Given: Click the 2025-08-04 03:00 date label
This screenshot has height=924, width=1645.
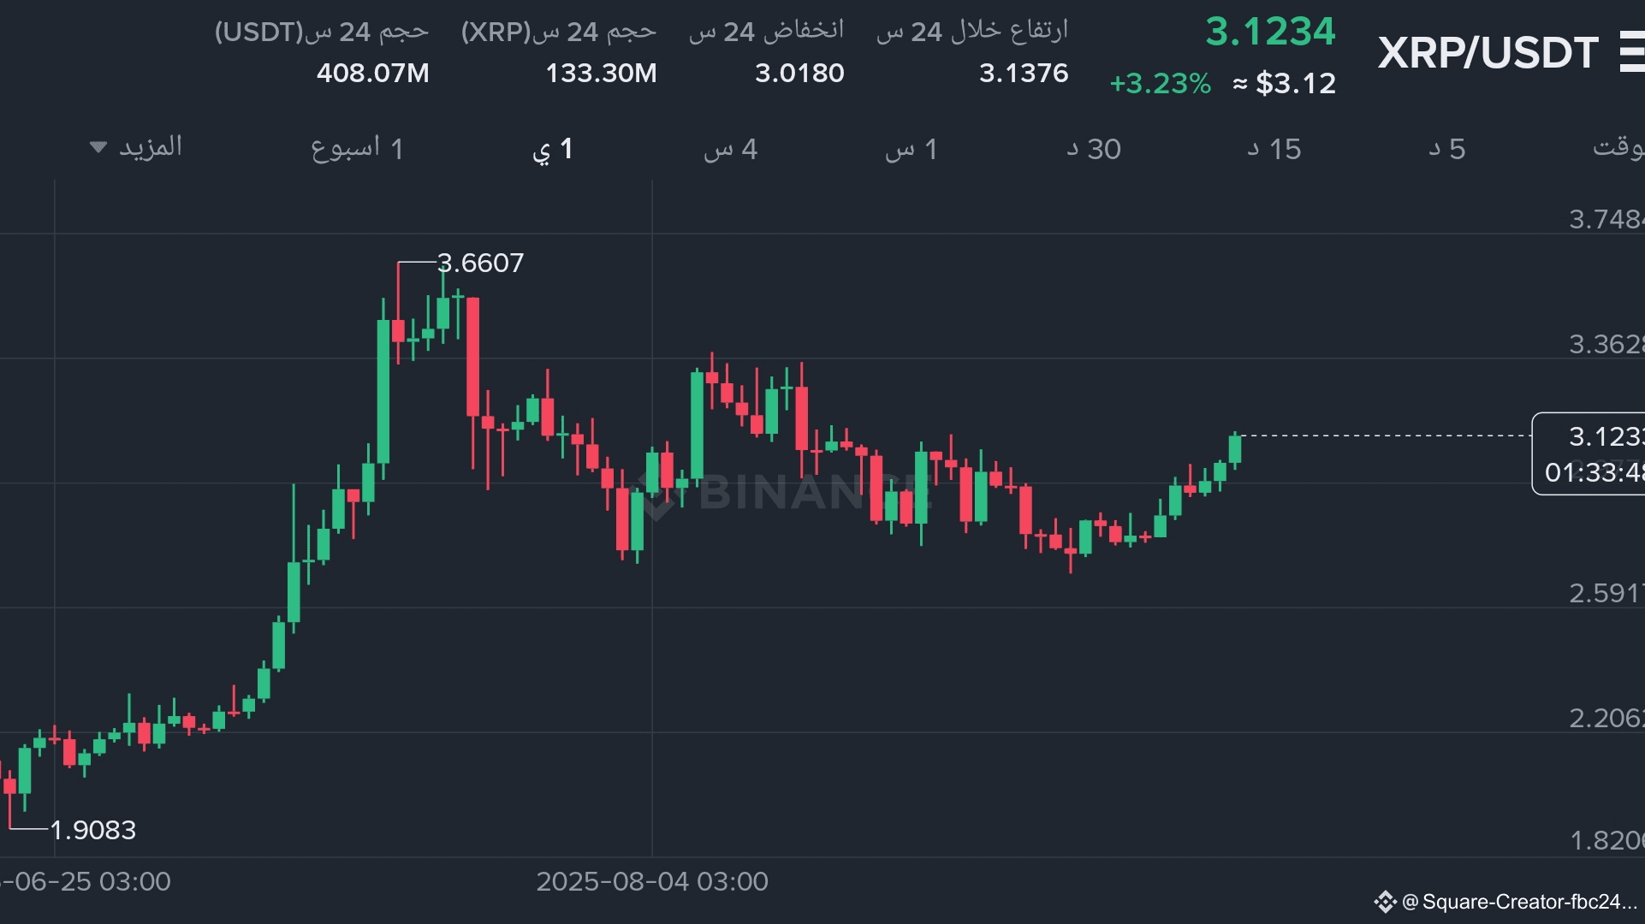Looking at the screenshot, I should (x=652, y=881).
